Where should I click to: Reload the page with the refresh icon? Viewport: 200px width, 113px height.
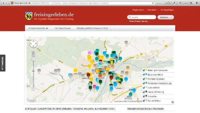coord(153,3)
